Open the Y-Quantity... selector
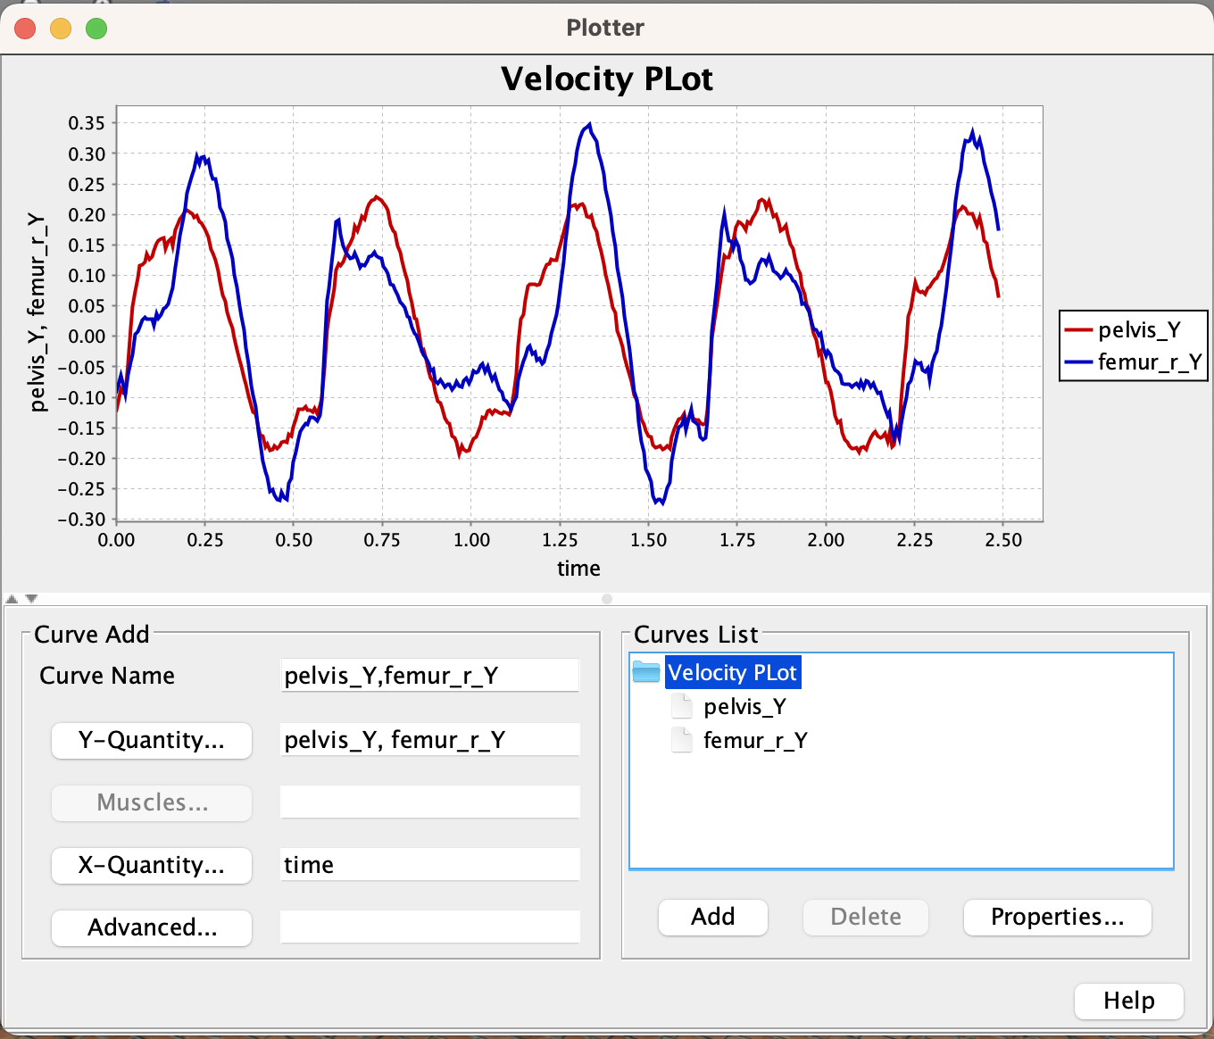 point(152,740)
